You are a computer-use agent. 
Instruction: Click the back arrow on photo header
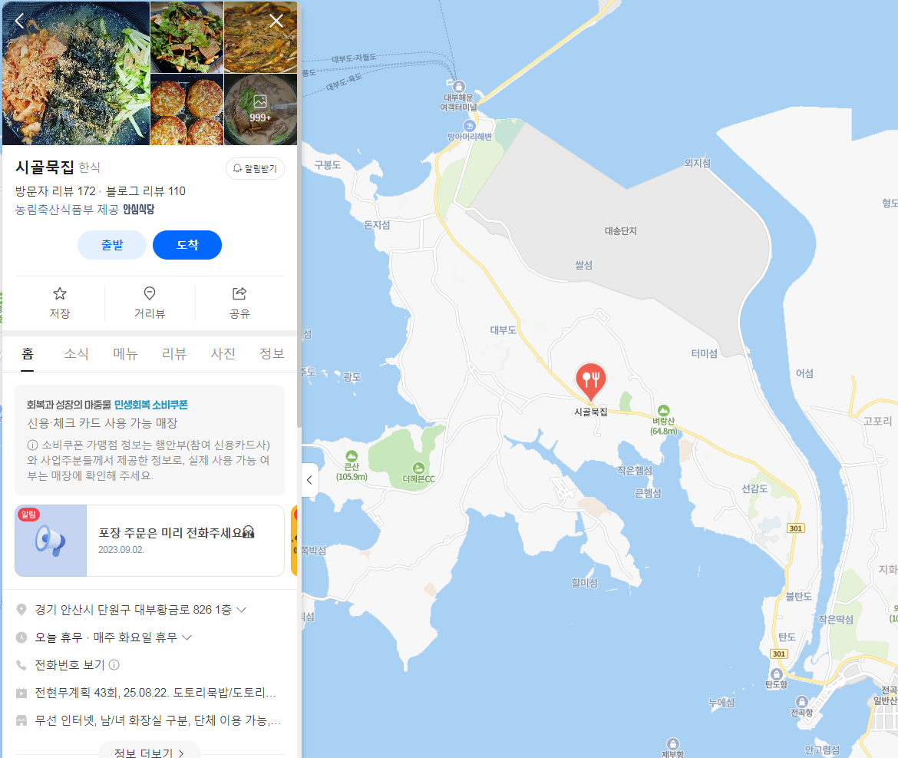[x=19, y=22]
